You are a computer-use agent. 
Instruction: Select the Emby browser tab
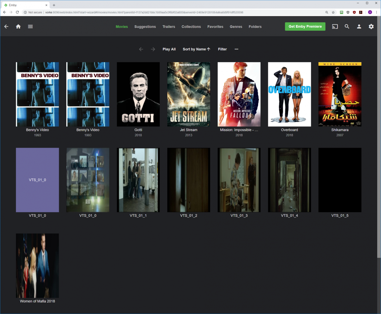[x=25, y=5]
